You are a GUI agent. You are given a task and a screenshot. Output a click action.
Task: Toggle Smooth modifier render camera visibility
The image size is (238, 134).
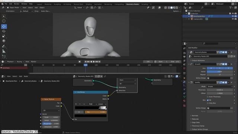(x=226, y=64)
